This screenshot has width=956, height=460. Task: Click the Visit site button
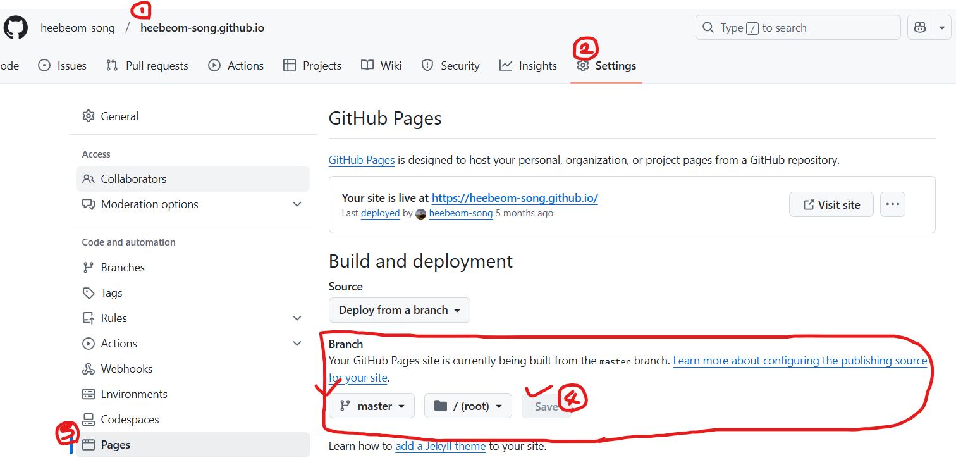coord(831,204)
